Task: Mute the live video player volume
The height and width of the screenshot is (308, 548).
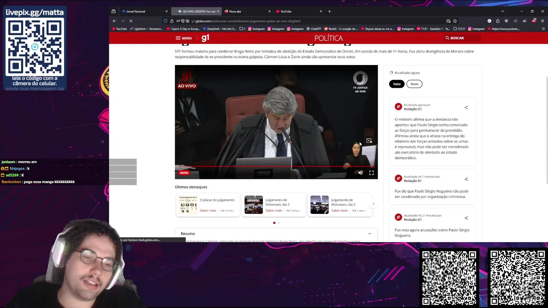Action: 360,173
